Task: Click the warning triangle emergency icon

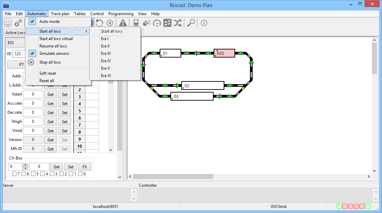Action: coord(123,23)
